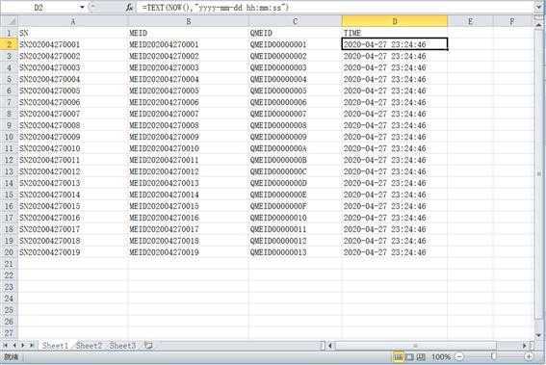Click previous sheet navigation arrow
Image resolution: width=546 pixels, height=365 pixels.
pyautogui.click(x=14, y=345)
